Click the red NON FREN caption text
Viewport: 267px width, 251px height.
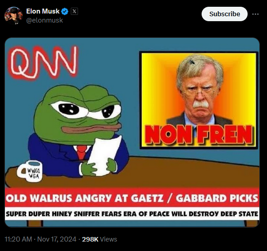pos(199,135)
